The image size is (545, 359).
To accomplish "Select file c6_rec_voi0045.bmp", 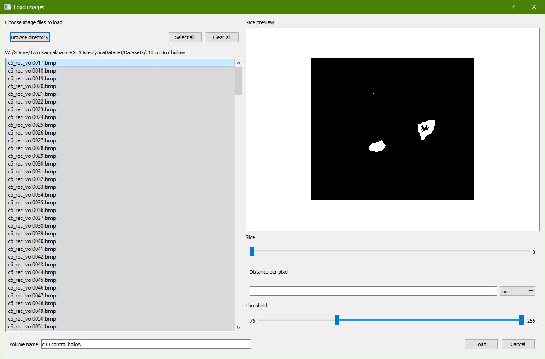I will pyautogui.click(x=120, y=280).
